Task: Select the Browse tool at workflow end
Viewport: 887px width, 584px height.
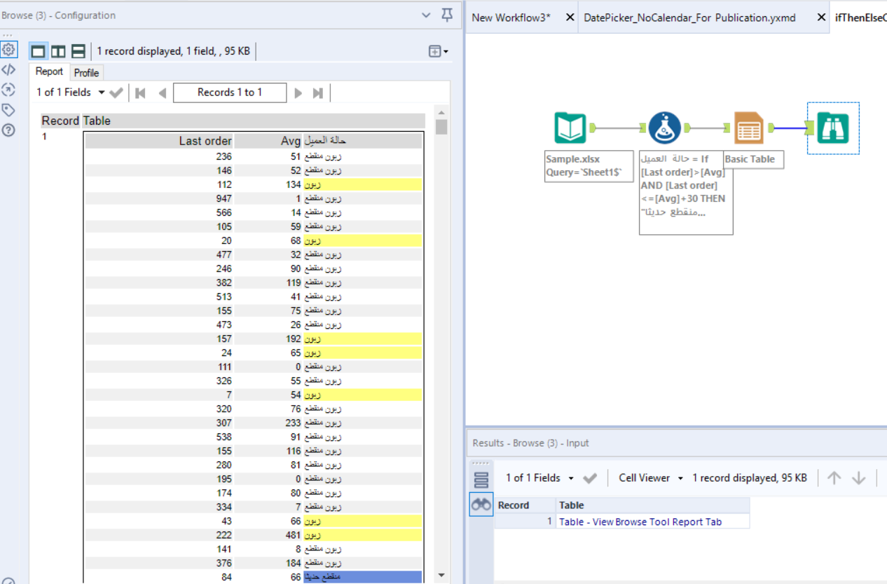Action: 833,128
